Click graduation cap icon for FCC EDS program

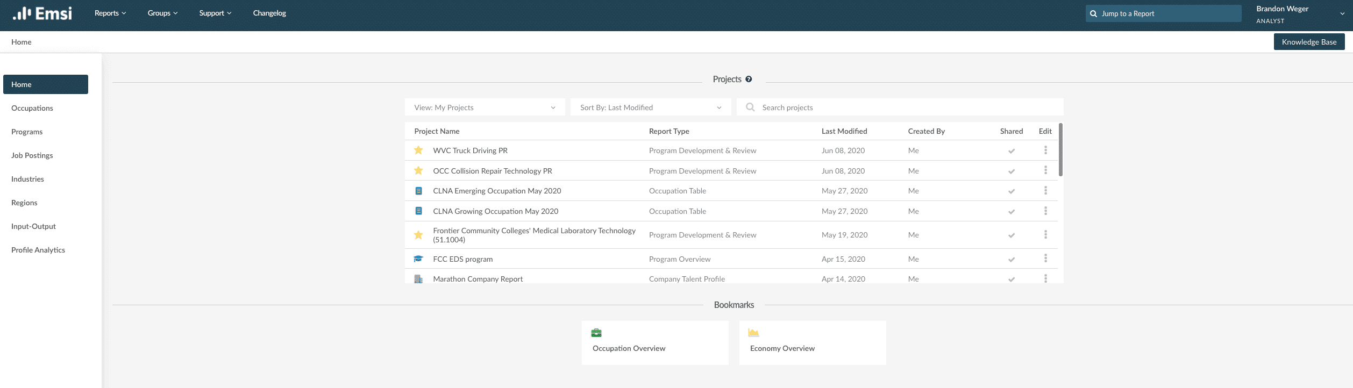tap(418, 259)
